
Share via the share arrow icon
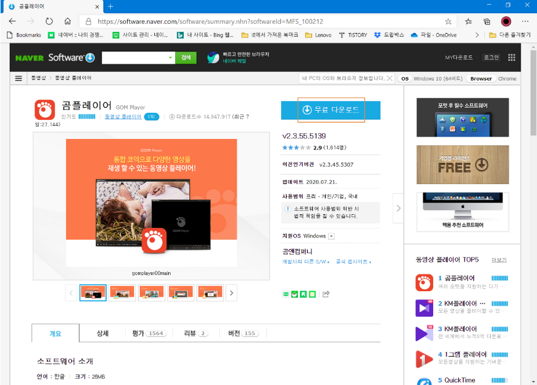[x=326, y=294]
